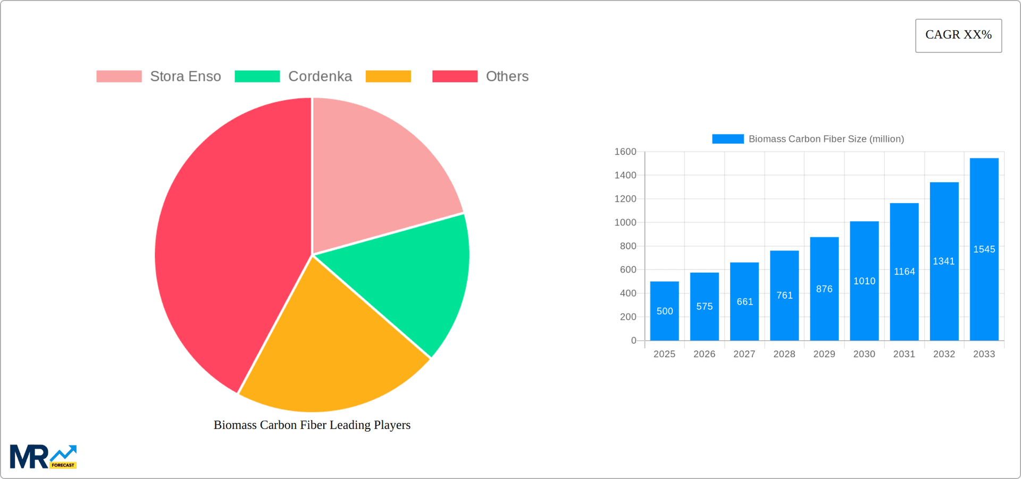Viewport: 1021px width, 479px height.
Task: Select the Biomass Carbon Fiber Leading Players title
Action: pyautogui.click(x=312, y=425)
